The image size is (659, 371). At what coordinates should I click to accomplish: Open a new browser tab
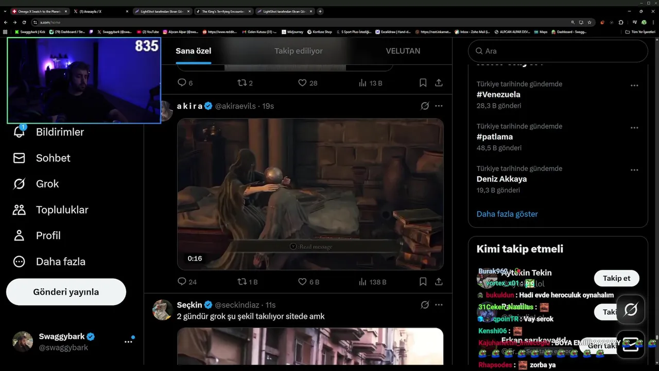point(320,11)
